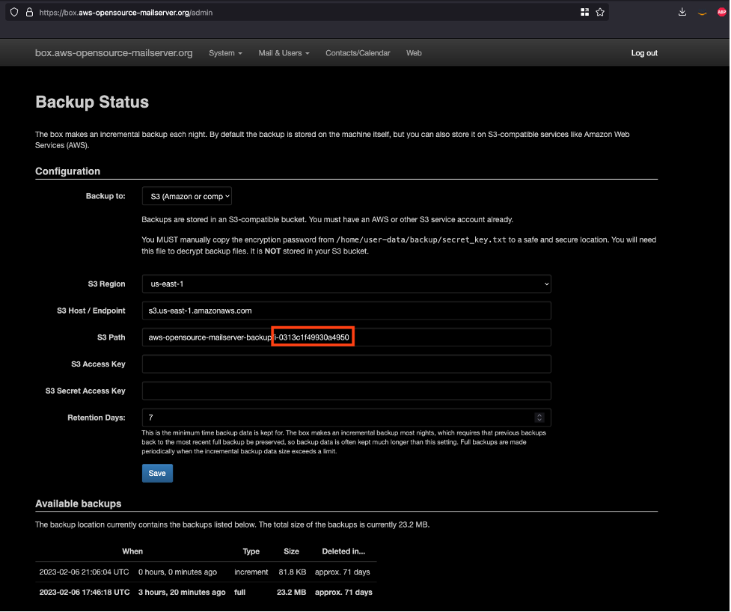Click inside the S3 Access Key field
This screenshot has height=612, width=731.
point(346,364)
